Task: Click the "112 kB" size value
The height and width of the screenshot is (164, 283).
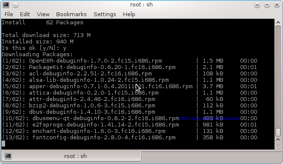Action: coord(213,106)
